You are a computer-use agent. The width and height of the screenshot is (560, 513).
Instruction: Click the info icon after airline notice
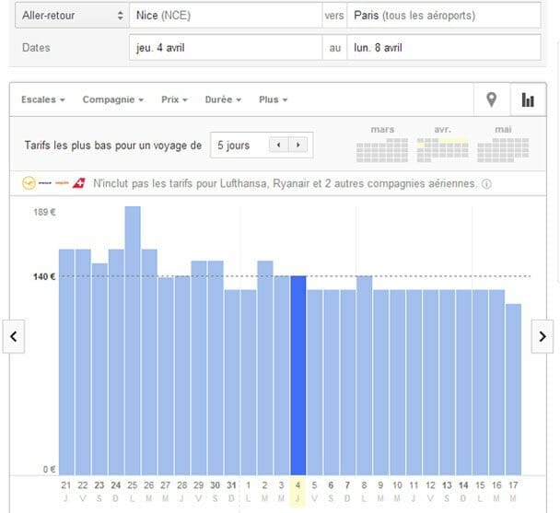coord(486,184)
